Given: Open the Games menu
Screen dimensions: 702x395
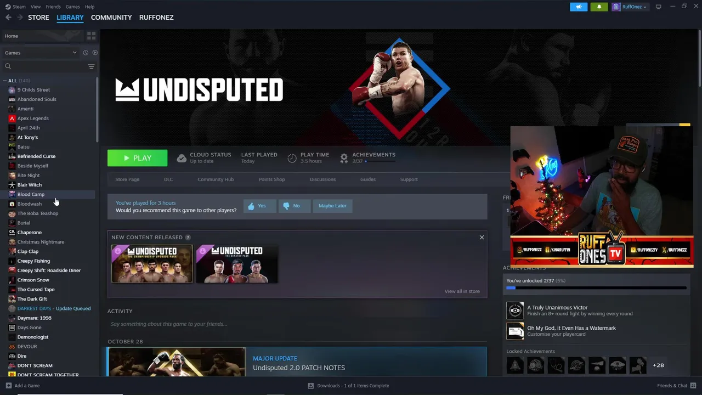Looking at the screenshot, I should click(72, 7).
